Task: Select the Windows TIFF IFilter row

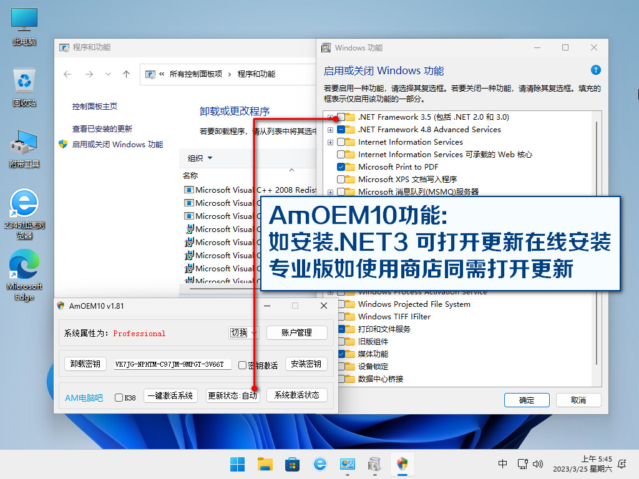Action: pos(394,316)
